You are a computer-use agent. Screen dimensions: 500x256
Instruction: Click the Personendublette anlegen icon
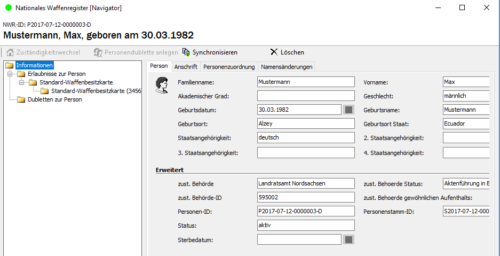[98, 52]
